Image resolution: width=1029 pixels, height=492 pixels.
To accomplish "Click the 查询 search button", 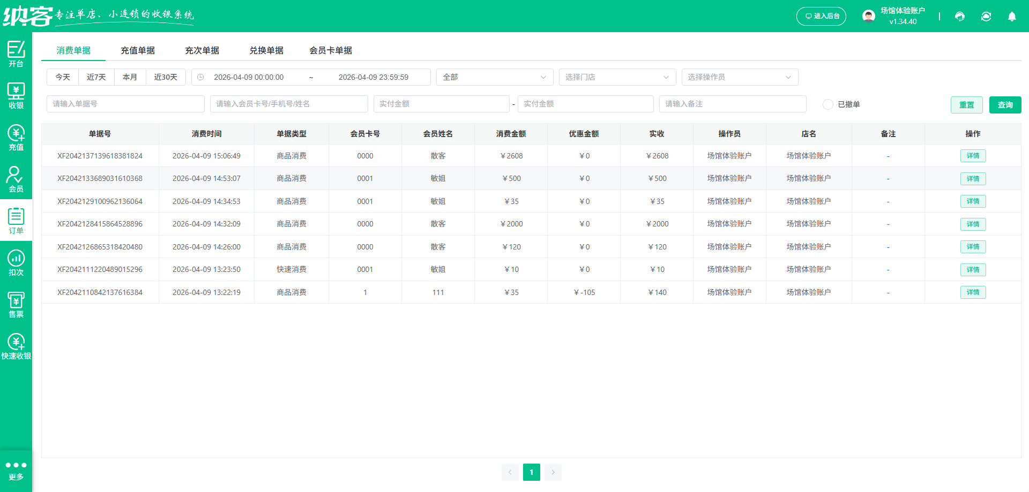I will tap(1005, 104).
